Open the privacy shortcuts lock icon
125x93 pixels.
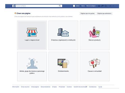(110, 6)
